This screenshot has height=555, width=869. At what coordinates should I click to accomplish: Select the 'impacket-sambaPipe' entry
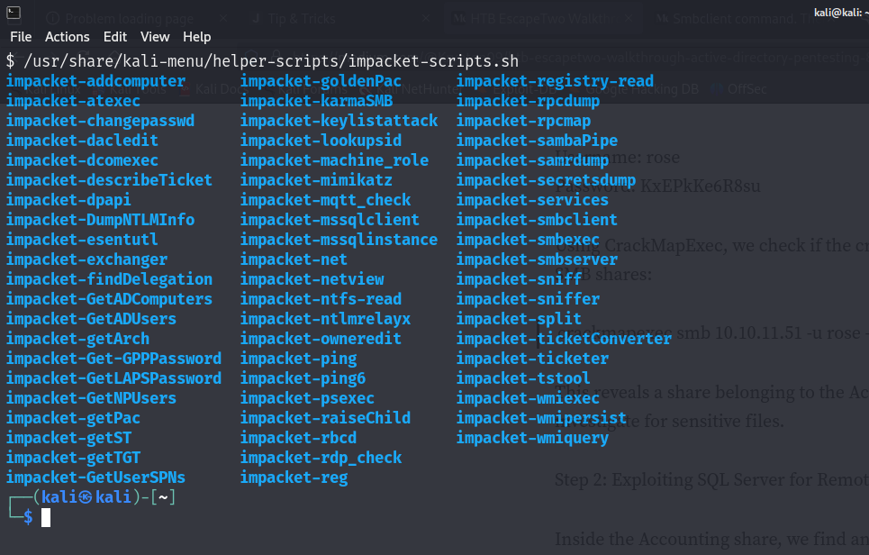[x=537, y=141]
